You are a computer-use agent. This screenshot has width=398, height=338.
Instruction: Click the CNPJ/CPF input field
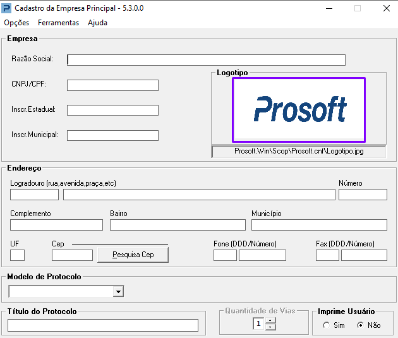pyautogui.click(x=112, y=85)
